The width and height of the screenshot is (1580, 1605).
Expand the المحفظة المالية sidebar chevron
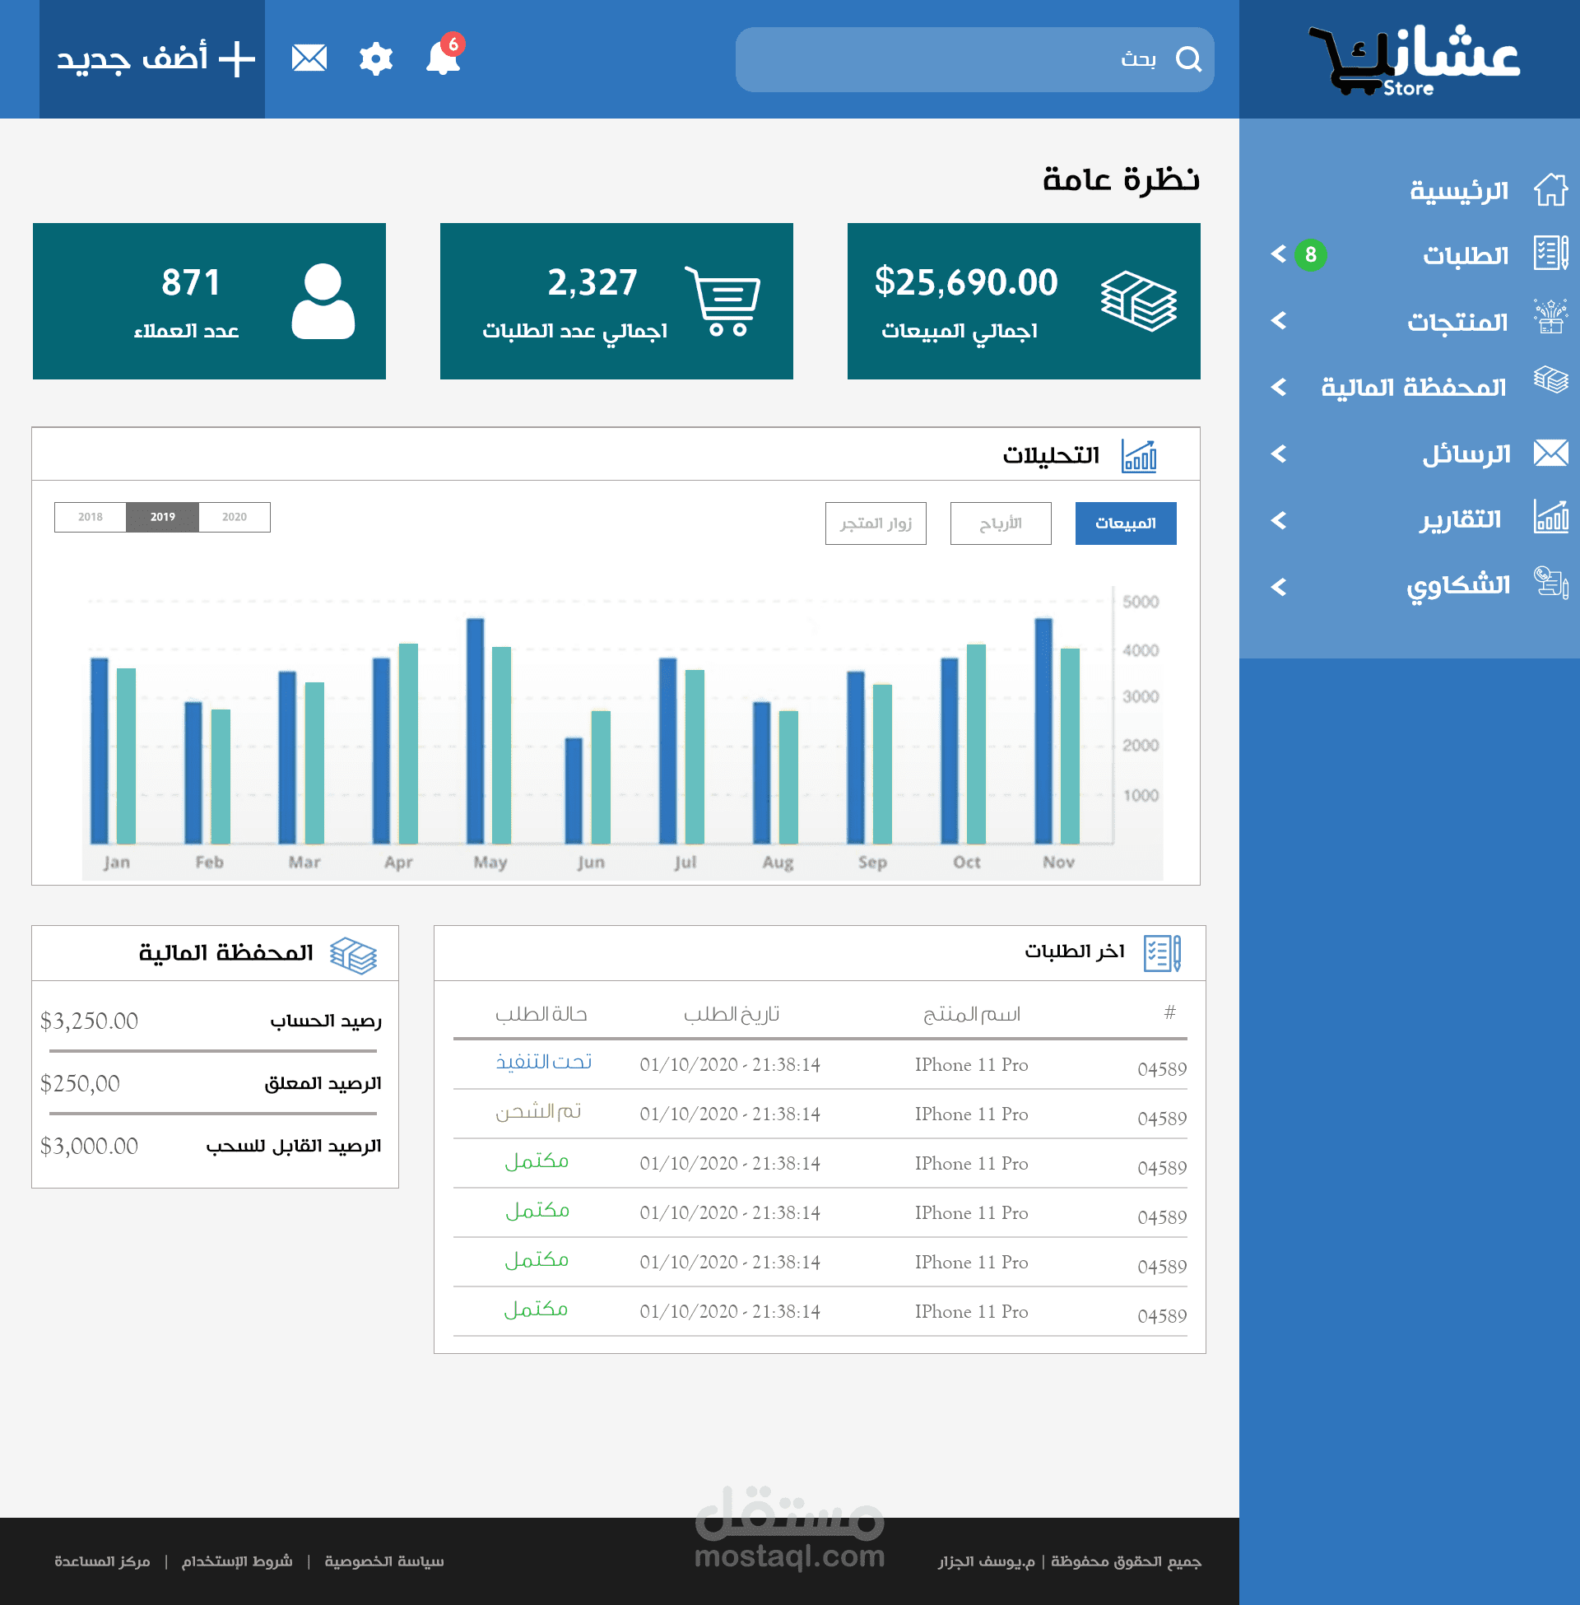pos(1279,387)
